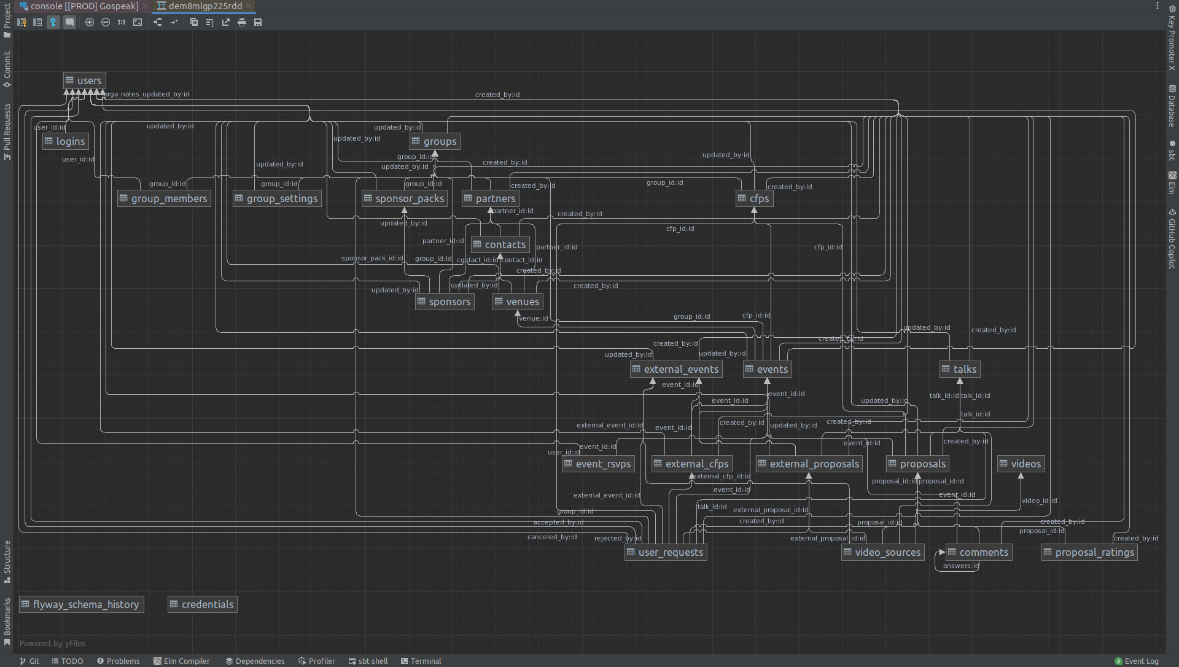Viewport: 1179px width, 667px height.
Task: Switch to console [[PROD] Gospeak] tab
Action: pos(84,6)
